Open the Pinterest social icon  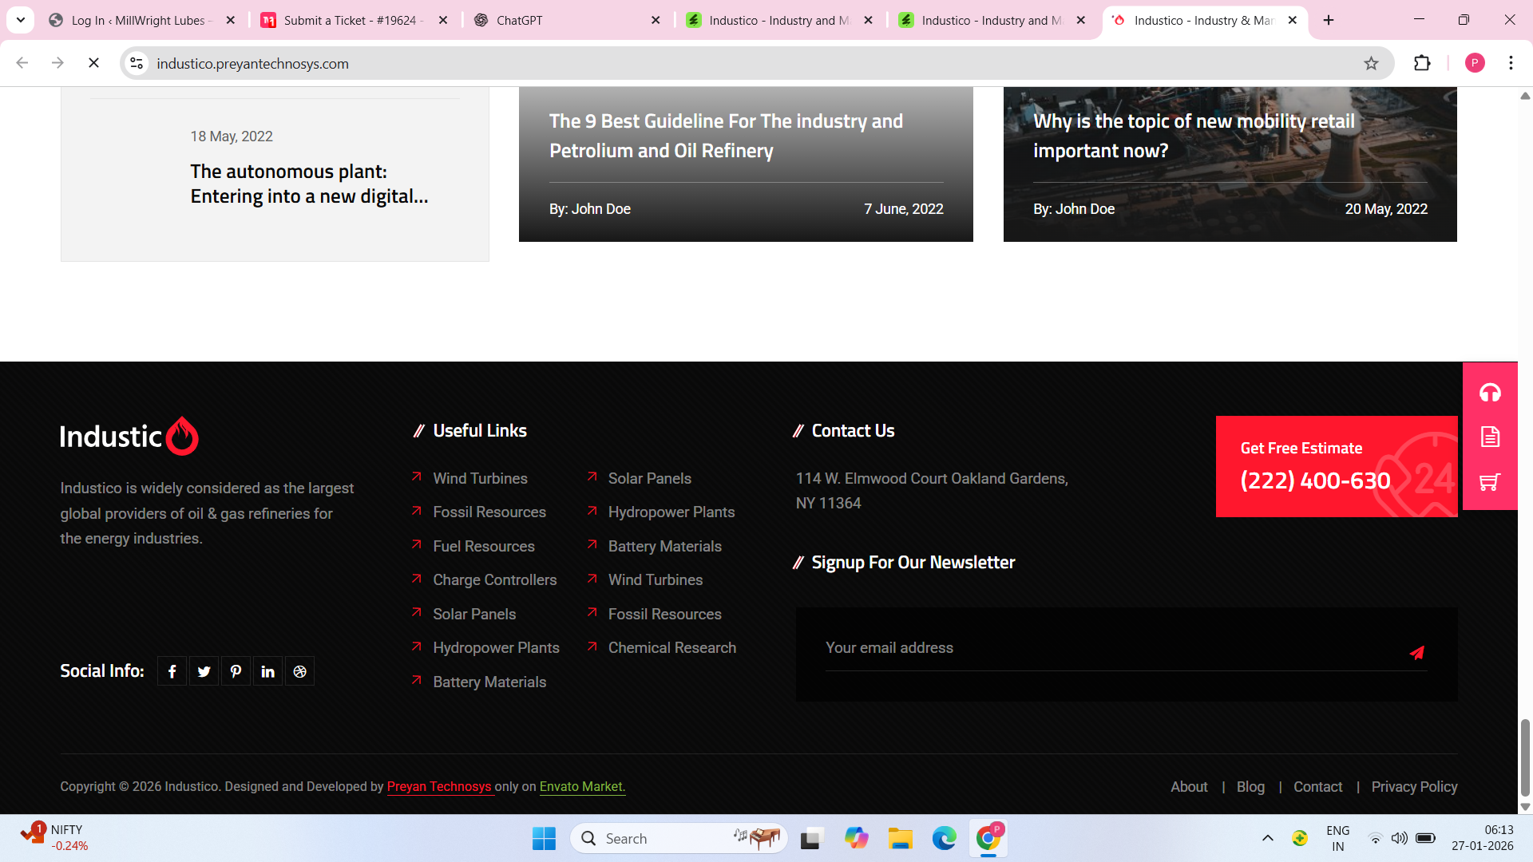pyautogui.click(x=236, y=671)
